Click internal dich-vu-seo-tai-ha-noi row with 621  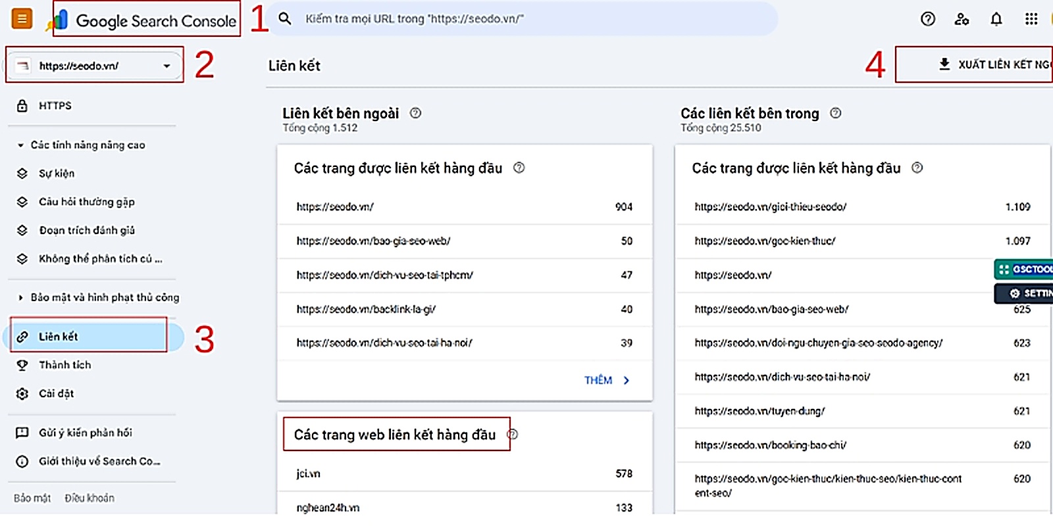click(x=863, y=377)
